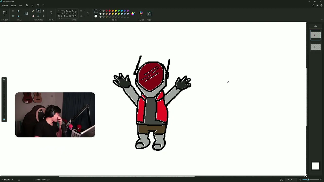The image size is (324, 182).
Task: Select the Pencil tool
Action: click(x=33, y=11)
